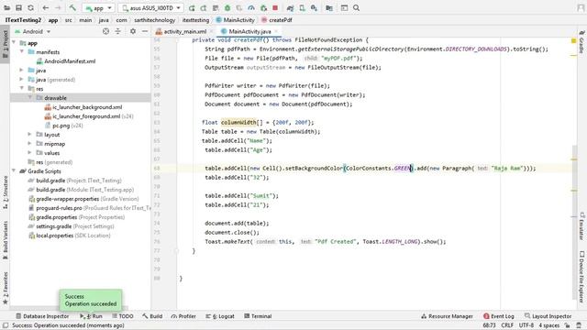
Task: Click the Save All icon
Action: pos(18,7)
